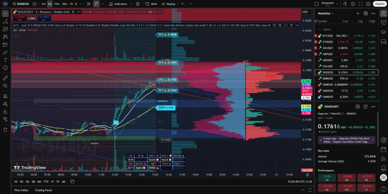Open chart settings hexagon icon
388x194 pixels.
[353, 4]
